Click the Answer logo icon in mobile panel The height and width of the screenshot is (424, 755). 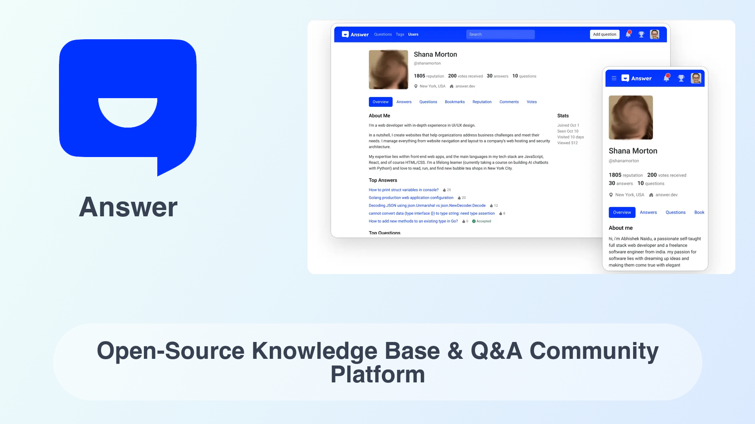pyautogui.click(x=626, y=78)
